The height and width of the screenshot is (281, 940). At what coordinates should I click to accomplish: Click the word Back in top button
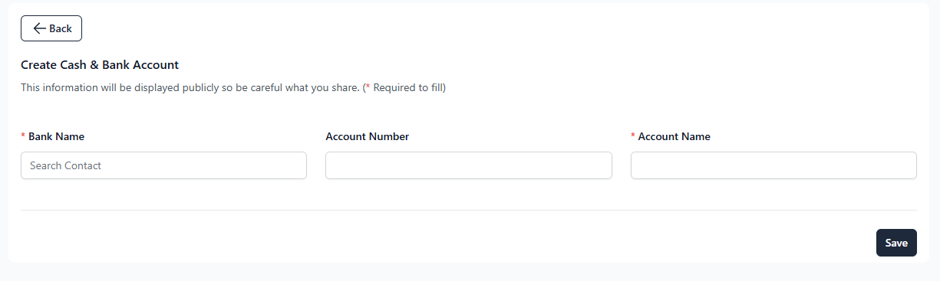pyautogui.click(x=61, y=28)
